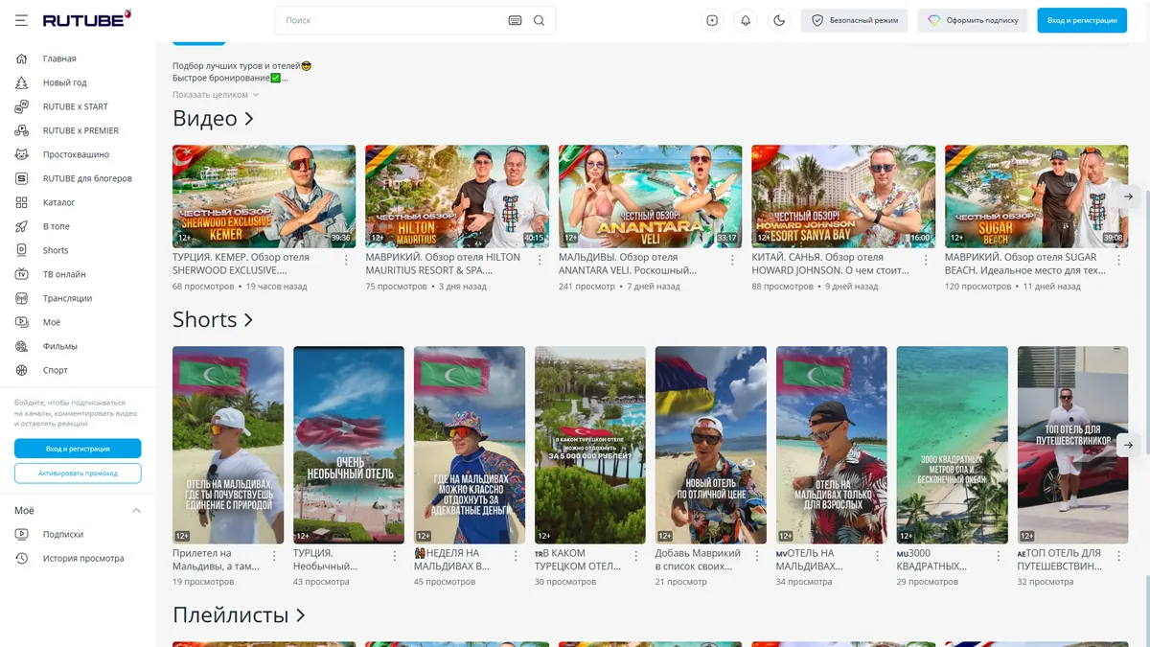Open short Новый отель по отличной цене

(711, 445)
